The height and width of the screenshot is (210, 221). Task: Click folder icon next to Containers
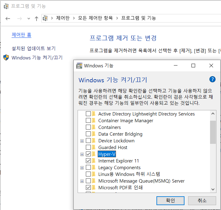pyautogui.click(x=93, y=127)
